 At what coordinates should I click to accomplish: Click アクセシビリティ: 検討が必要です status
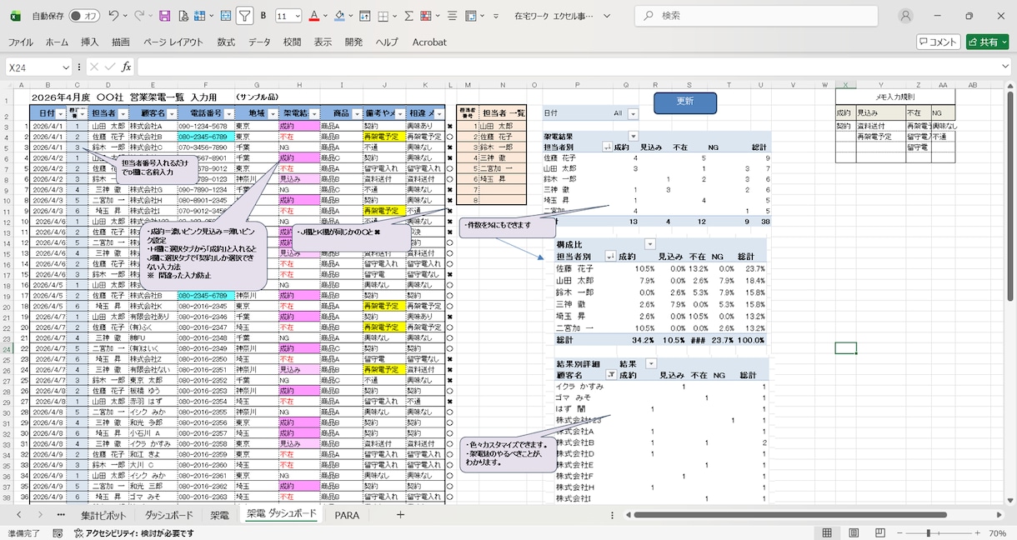[133, 533]
